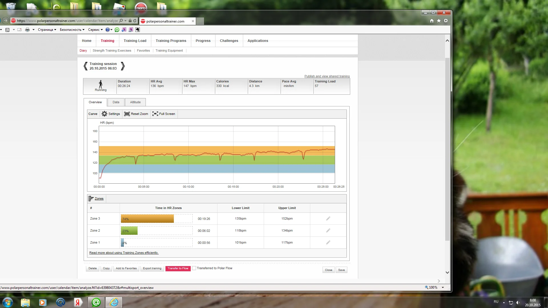Open the Безопасность dropdown menu
This screenshot has height=308, width=548.
72,30
